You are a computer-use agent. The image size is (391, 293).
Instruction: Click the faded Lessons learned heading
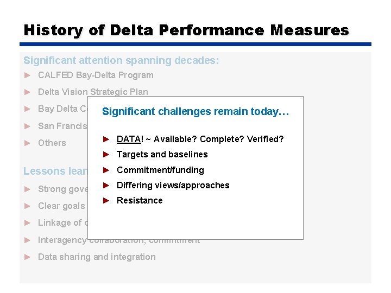tap(55, 171)
